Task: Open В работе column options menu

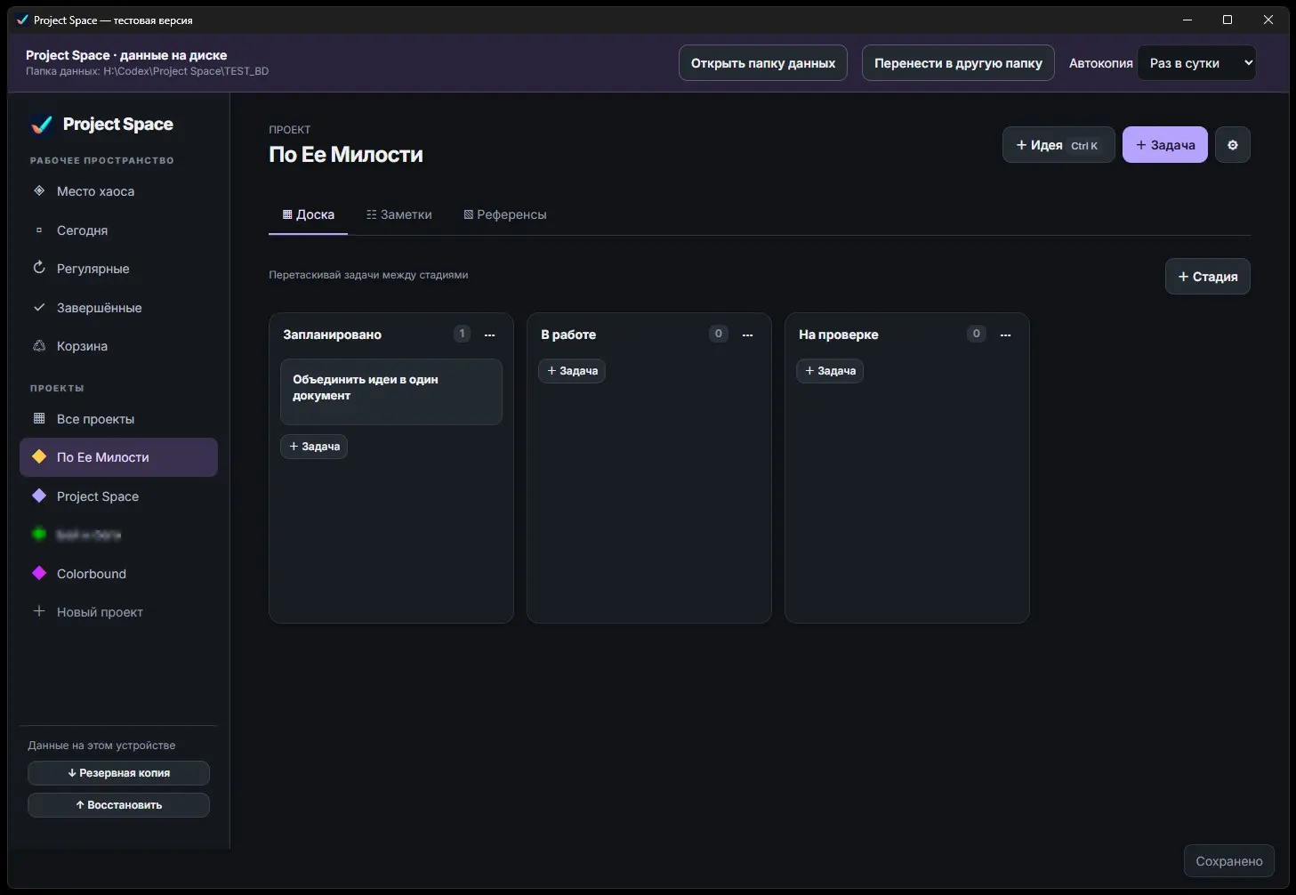Action: coord(747,335)
